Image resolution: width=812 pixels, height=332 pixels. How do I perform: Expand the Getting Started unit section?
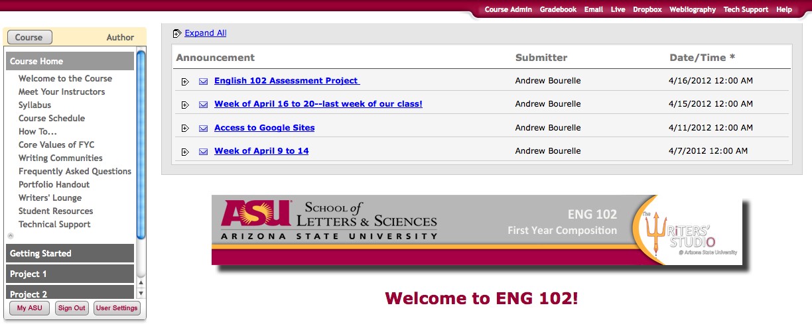point(70,253)
